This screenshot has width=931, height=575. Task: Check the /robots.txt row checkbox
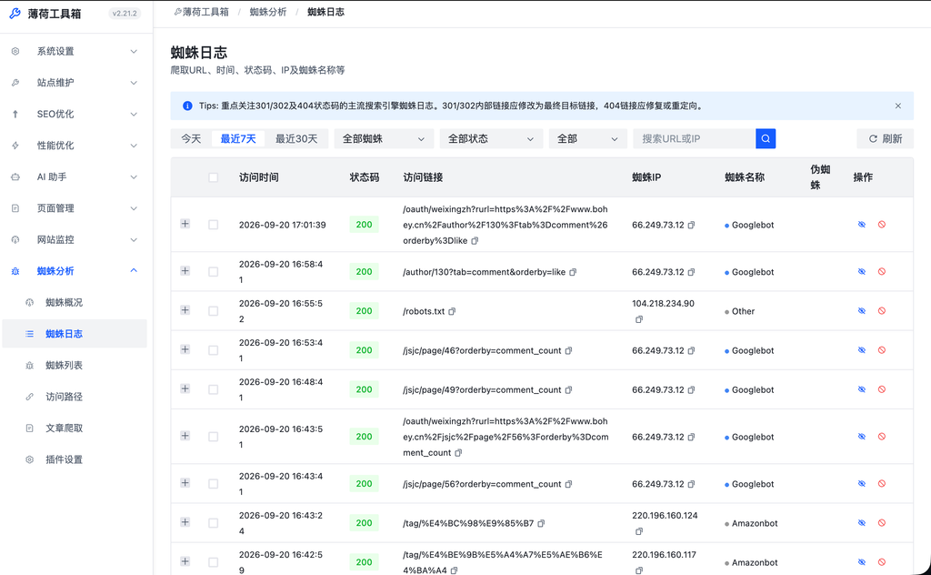coord(213,310)
